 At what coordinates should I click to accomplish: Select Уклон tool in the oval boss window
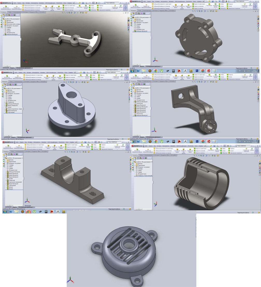click(x=93, y=77)
